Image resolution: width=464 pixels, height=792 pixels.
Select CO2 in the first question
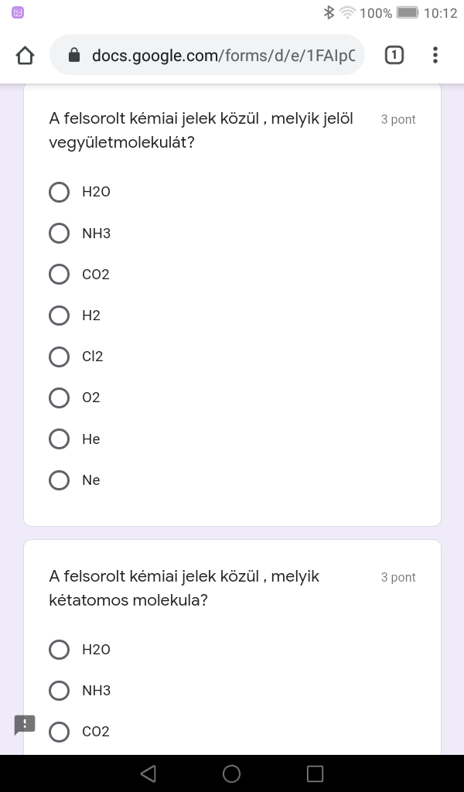pyautogui.click(x=60, y=274)
